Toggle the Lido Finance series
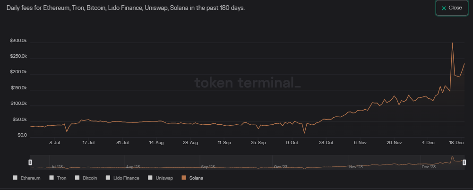The image size is (473, 190). [122, 178]
